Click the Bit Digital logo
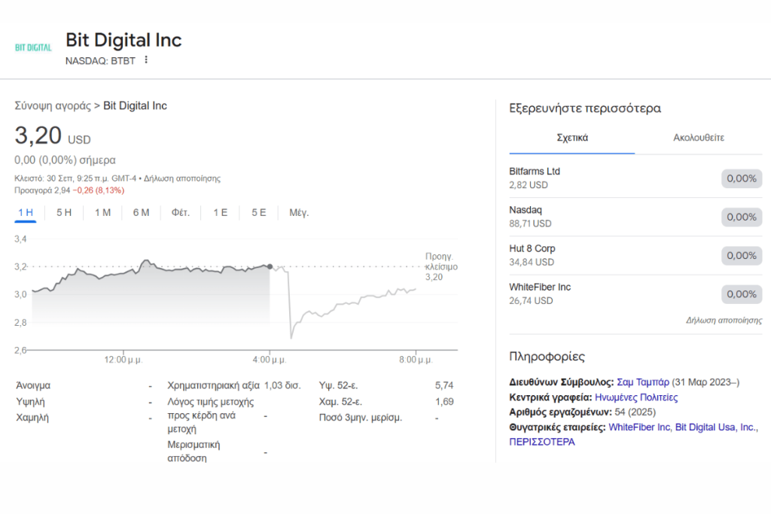 click(x=33, y=47)
